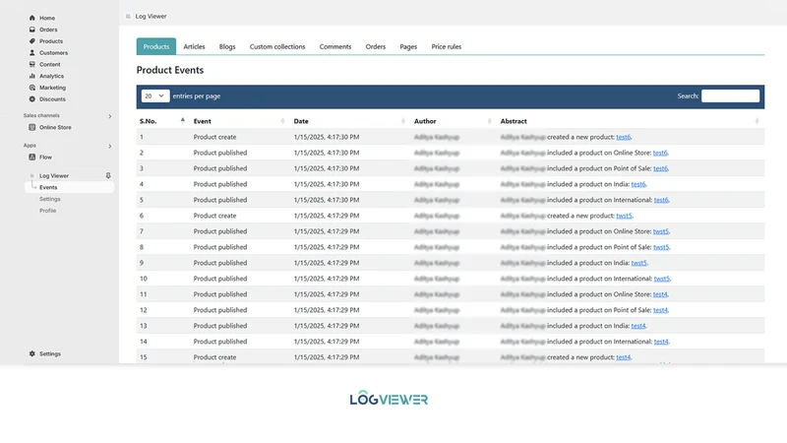Switch to the Price rules tab
This screenshot has width=787, height=443.
tap(447, 46)
